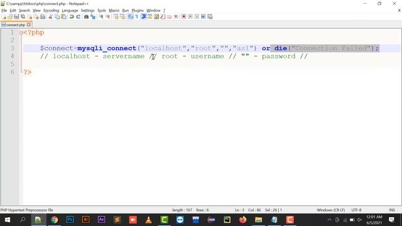Click the Copy toolbar icon
Viewport: 402px width, 226px height.
click(57, 17)
